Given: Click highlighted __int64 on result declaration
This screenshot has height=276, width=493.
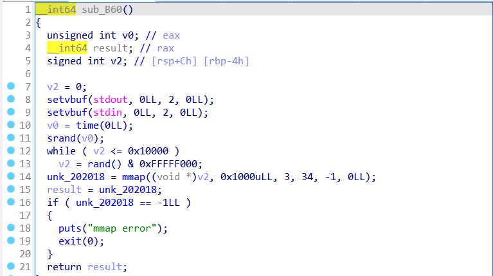Looking at the screenshot, I should (x=67, y=48).
